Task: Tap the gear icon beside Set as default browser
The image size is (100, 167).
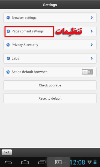Action: [8, 72]
